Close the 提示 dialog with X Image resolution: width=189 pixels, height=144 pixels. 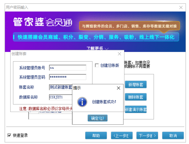click(118, 88)
